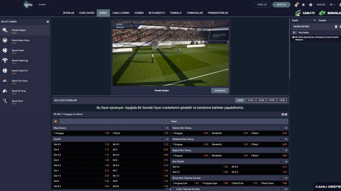Click the favorites star in the top bar

pyautogui.click(x=304, y=5)
